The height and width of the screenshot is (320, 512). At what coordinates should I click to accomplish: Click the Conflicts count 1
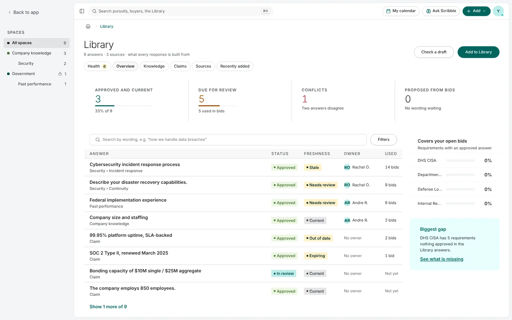click(x=305, y=99)
